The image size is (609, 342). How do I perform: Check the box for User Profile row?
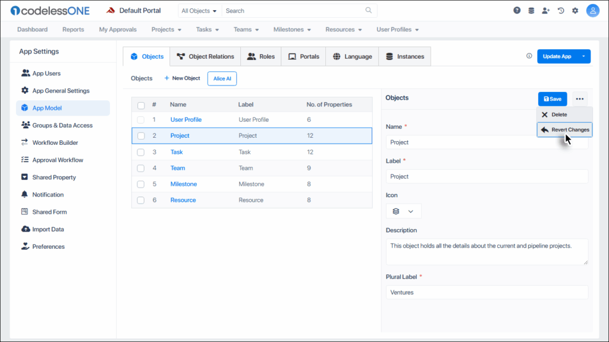point(141,120)
